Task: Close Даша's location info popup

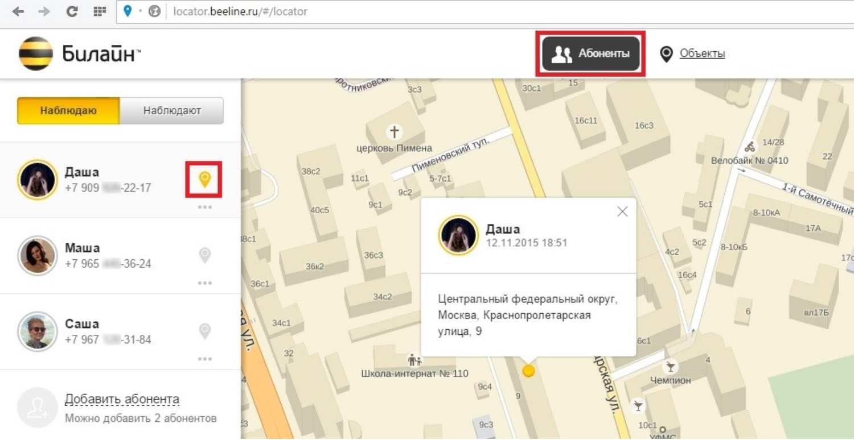Action: tap(622, 211)
